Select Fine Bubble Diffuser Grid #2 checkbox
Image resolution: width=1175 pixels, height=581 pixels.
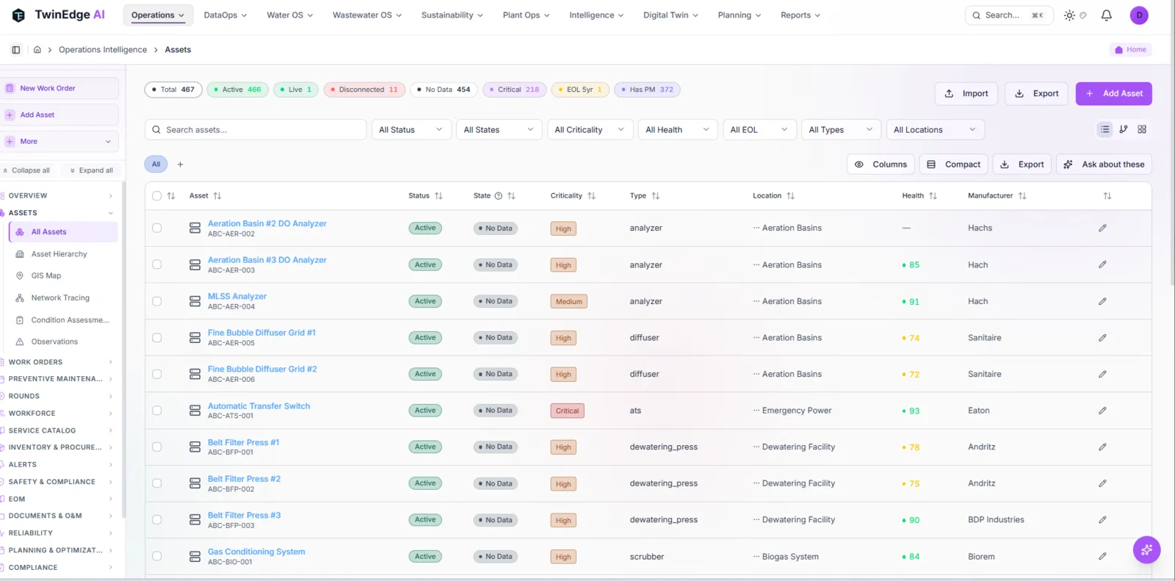[156, 374]
